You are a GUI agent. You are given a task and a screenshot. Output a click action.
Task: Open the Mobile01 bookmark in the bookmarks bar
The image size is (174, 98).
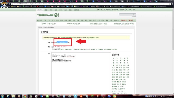tap(26, 6)
